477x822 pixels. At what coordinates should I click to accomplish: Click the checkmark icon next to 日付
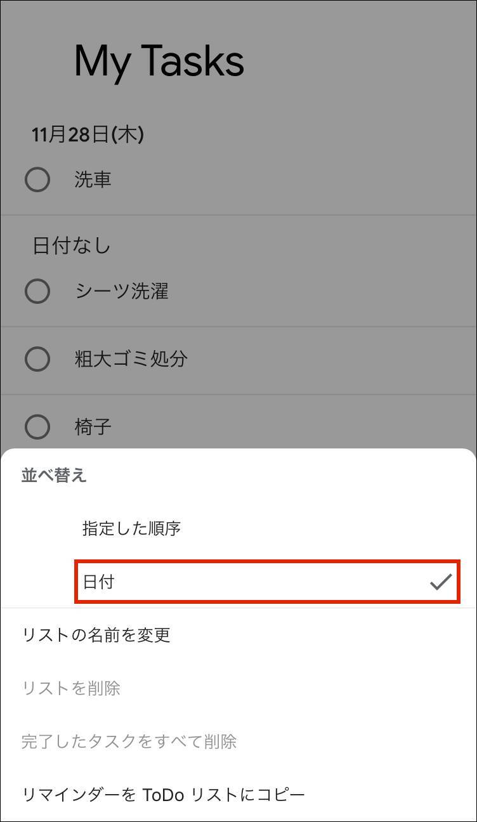[x=440, y=582]
